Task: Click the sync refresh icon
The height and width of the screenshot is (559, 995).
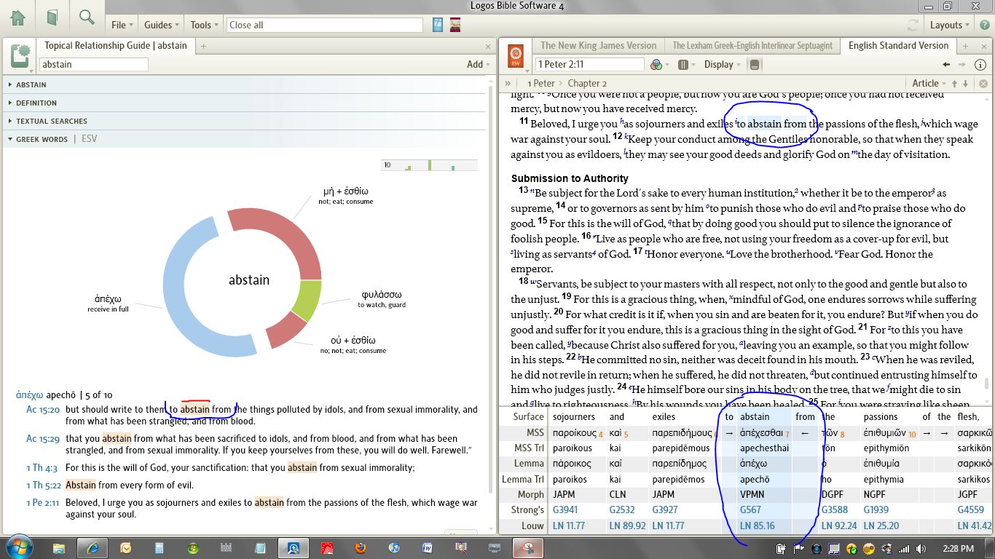Action: pyautogui.click(x=913, y=25)
